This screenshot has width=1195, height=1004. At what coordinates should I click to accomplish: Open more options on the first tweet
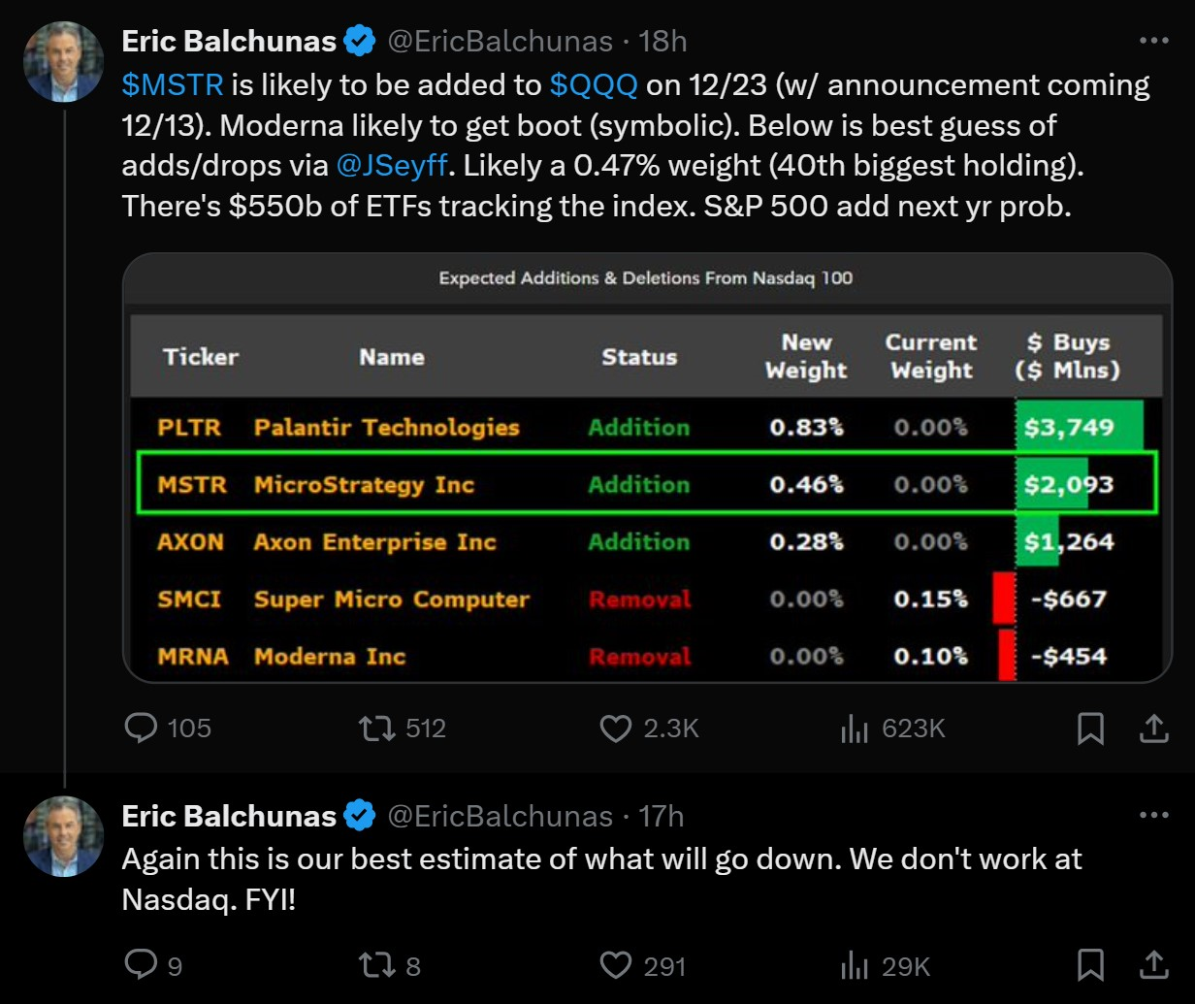(1153, 41)
